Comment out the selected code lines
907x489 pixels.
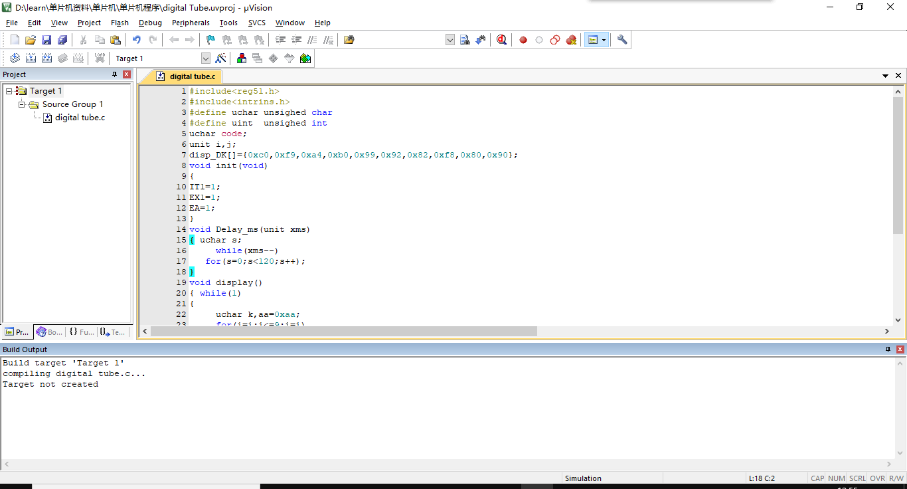pos(312,40)
